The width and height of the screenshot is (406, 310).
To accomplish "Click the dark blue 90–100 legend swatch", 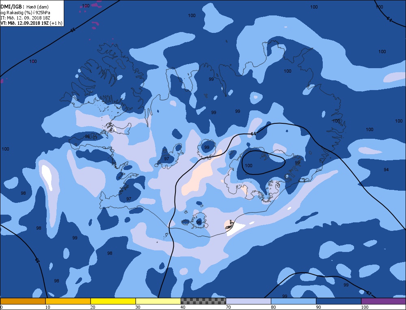I will (339, 301).
